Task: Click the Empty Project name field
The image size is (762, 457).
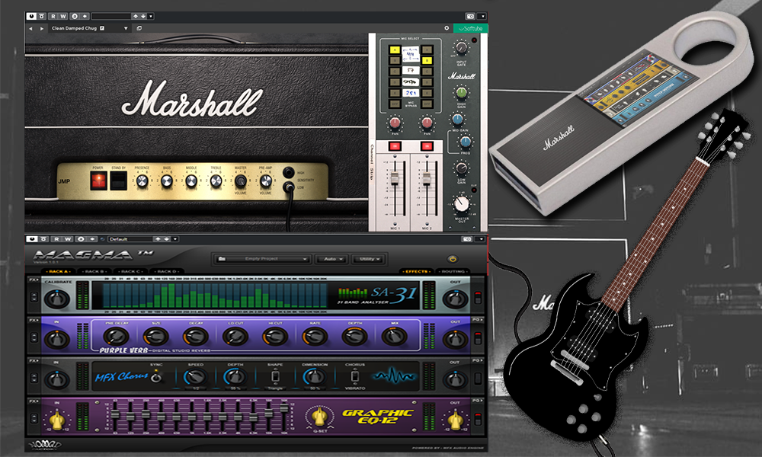Action: tap(261, 258)
